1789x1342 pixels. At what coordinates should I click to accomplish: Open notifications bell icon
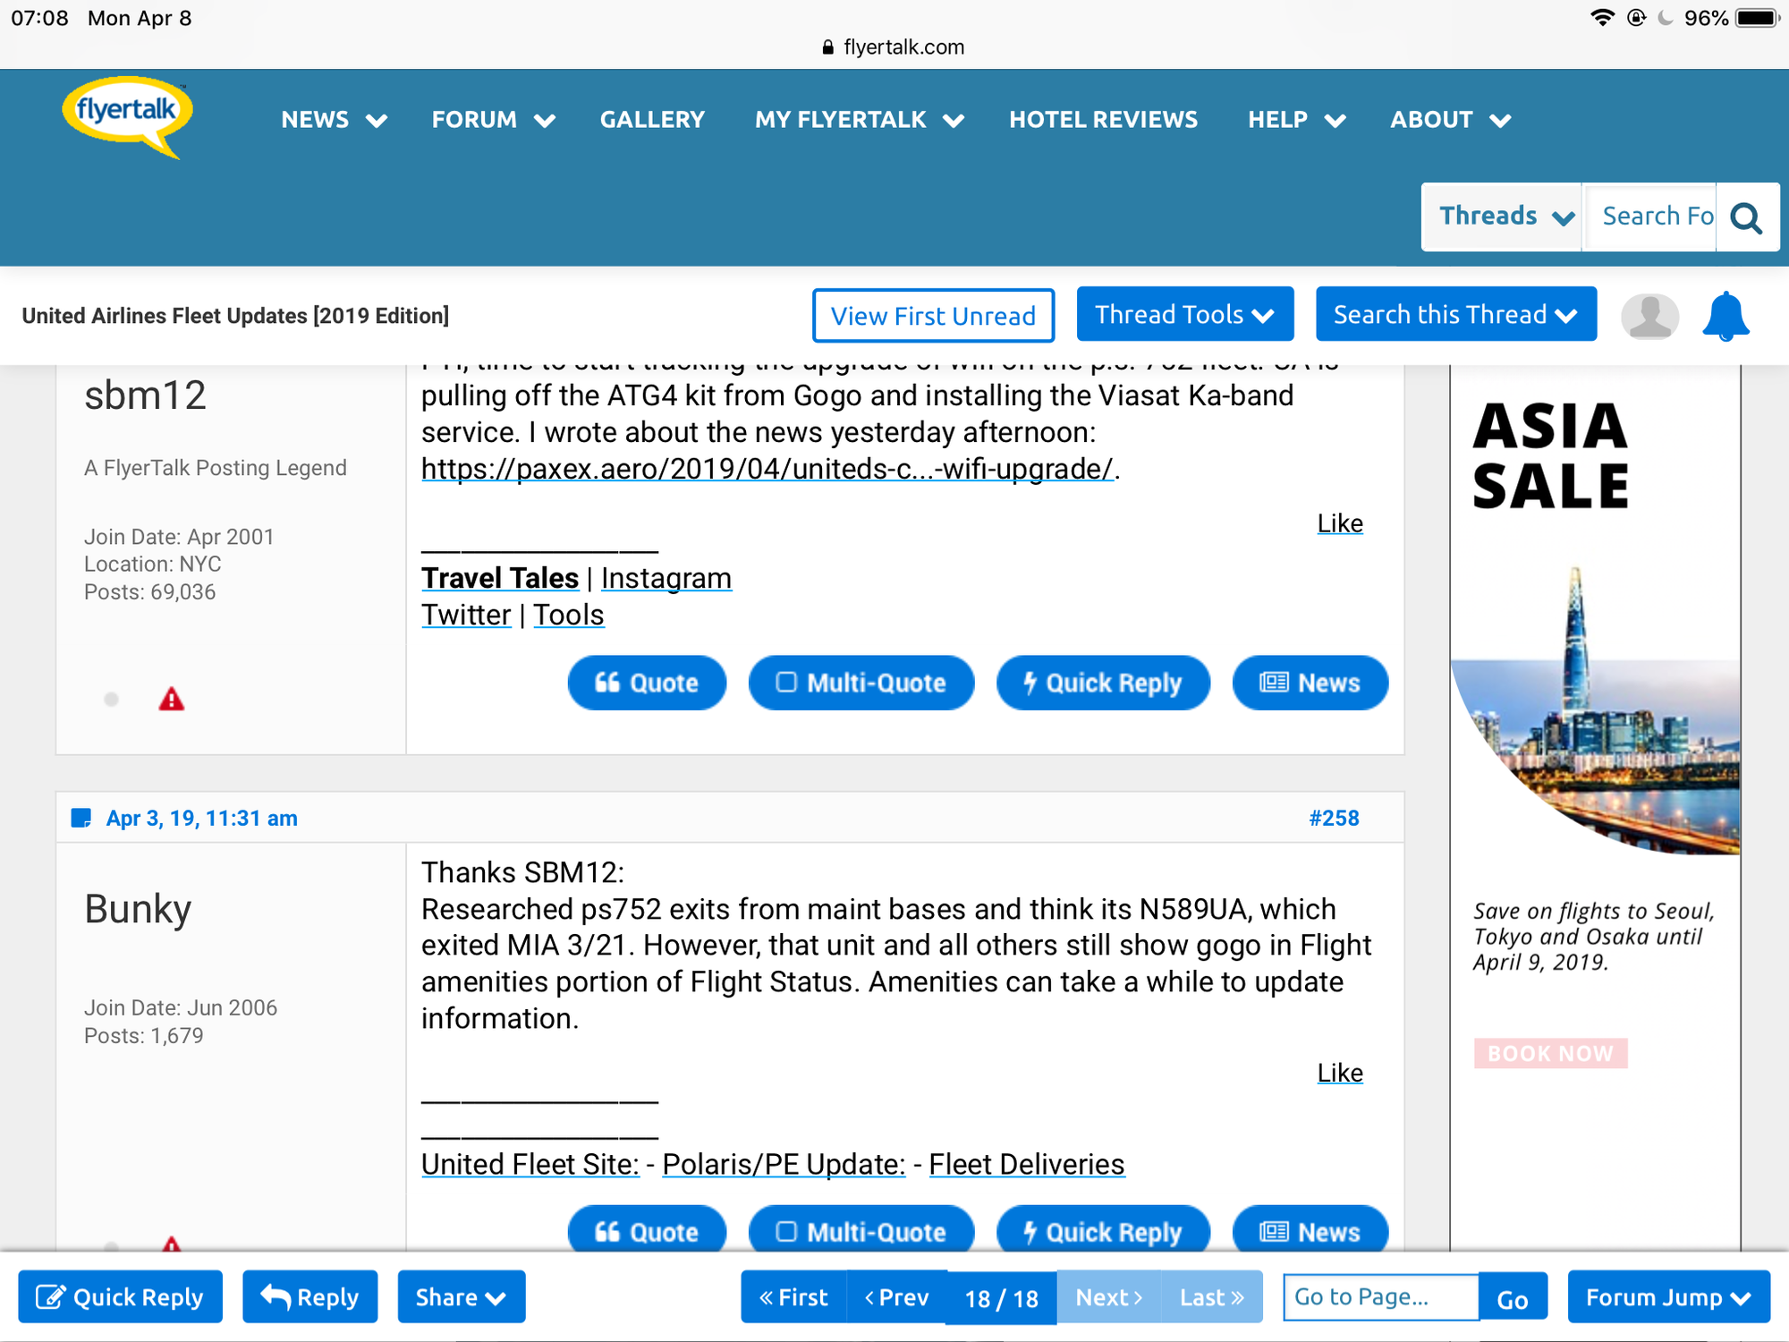click(x=1725, y=317)
